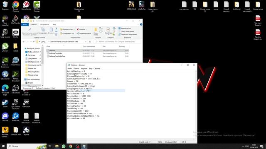Open the 'Copy to' dropdown in the Explorer ribbon

(67, 33)
